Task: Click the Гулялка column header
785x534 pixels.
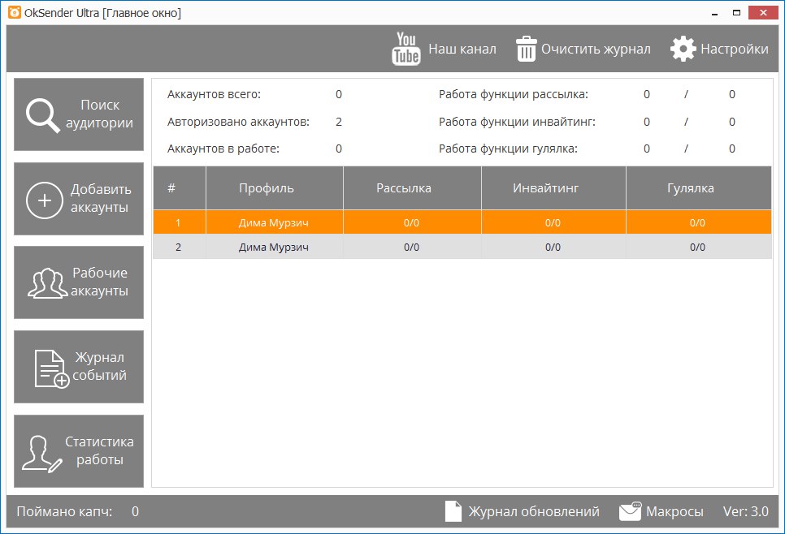Action: (x=689, y=188)
